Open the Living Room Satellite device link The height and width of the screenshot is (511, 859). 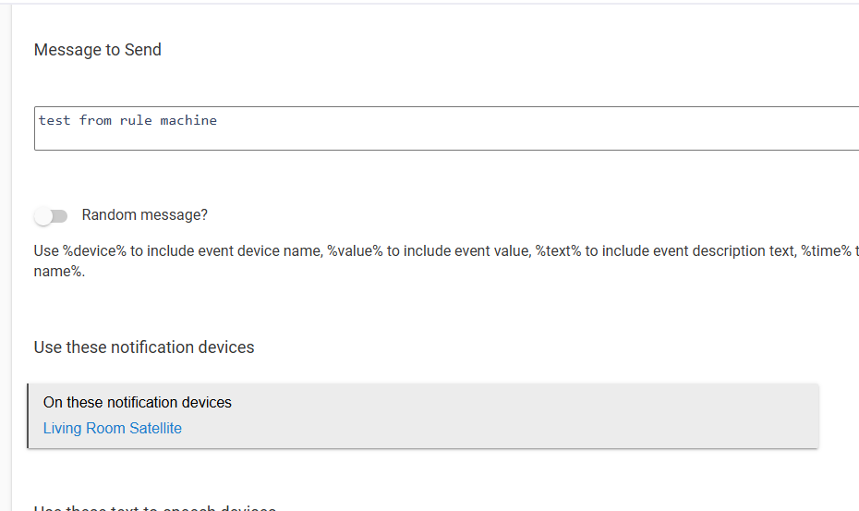pos(113,428)
